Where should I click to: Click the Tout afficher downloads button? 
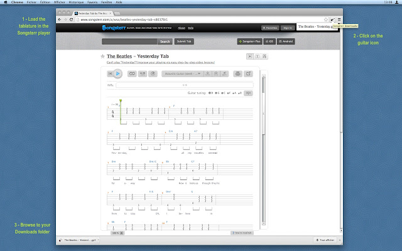click(325, 240)
